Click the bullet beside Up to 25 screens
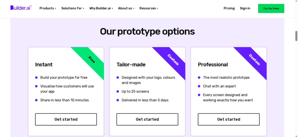This screenshot has width=298, height=137. [118, 91]
